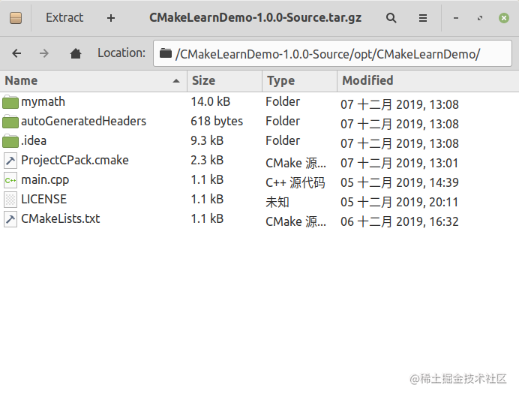The width and height of the screenshot is (519, 397).
Task: Select the mymath folder
Action: [x=43, y=102]
